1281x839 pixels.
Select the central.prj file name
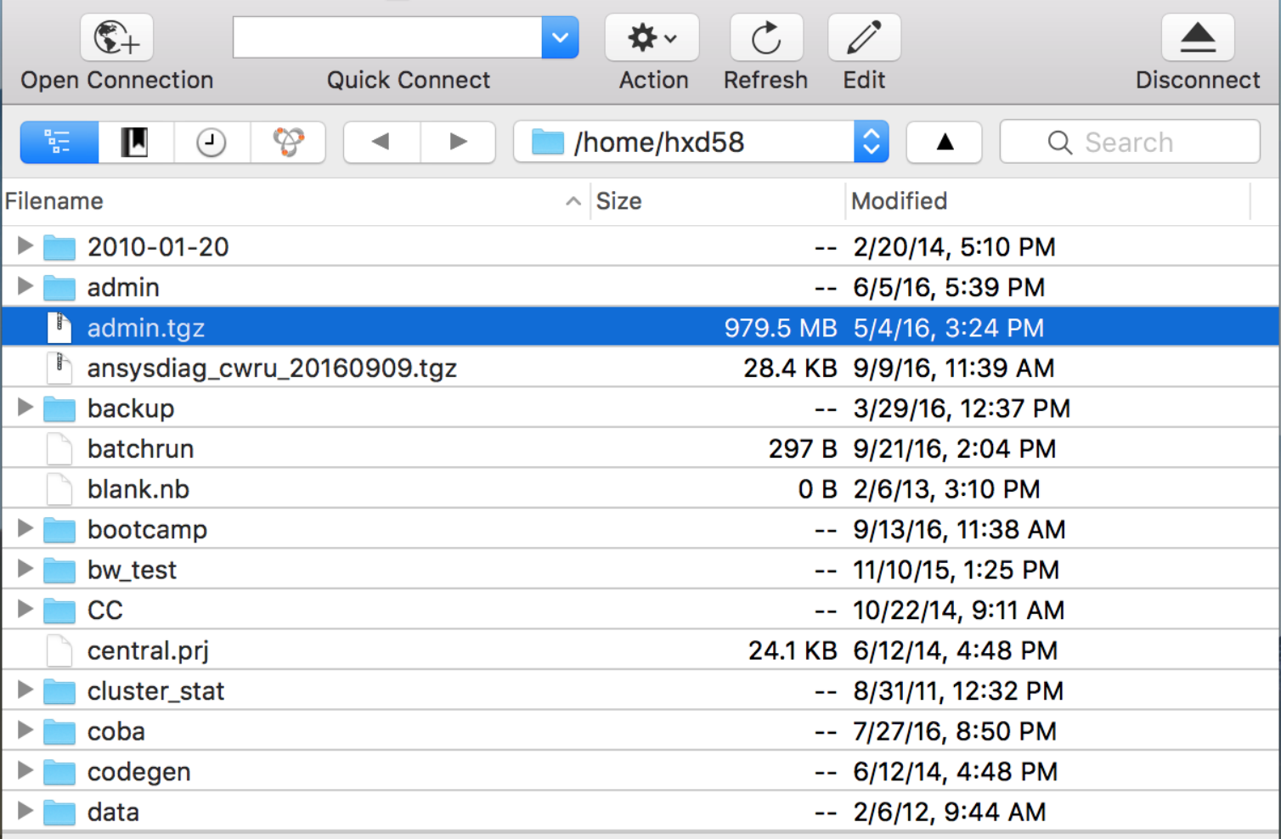pyautogui.click(x=148, y=650)
